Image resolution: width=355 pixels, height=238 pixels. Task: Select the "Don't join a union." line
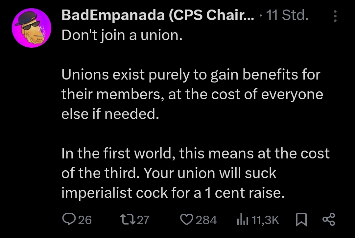(122, 36)
